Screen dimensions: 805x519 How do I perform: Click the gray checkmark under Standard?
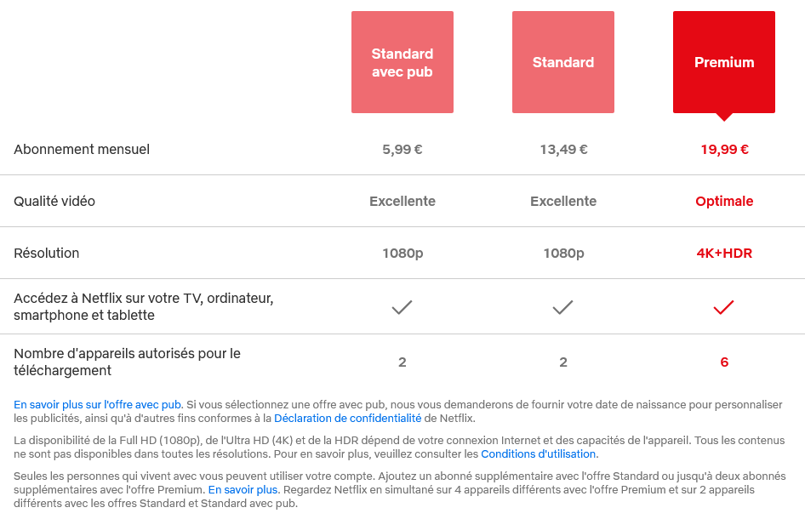[562, 307]
